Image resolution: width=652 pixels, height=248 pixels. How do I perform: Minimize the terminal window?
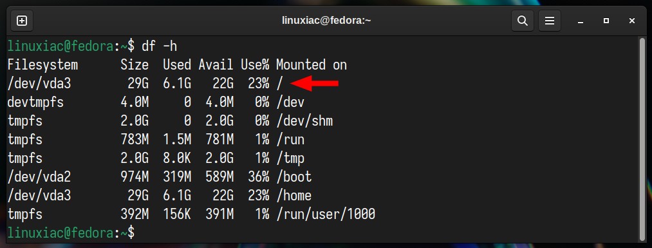(581, 21)
